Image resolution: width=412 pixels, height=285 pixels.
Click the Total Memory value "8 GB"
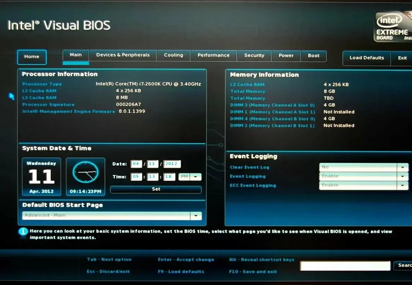(x=329, y=92)
